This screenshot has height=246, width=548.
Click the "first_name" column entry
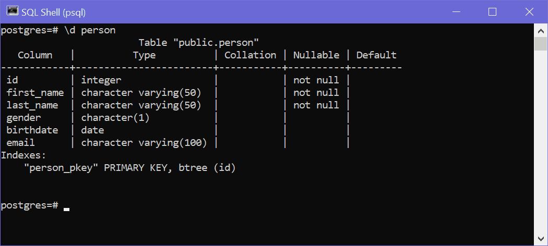click(x=35, y=93)
